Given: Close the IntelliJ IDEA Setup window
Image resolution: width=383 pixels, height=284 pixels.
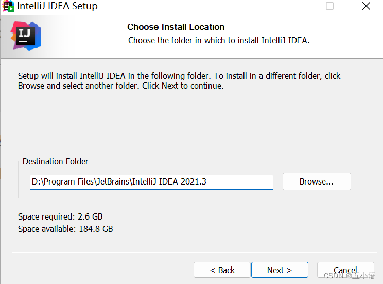Looking at the screenshot, I should [366, 6].
